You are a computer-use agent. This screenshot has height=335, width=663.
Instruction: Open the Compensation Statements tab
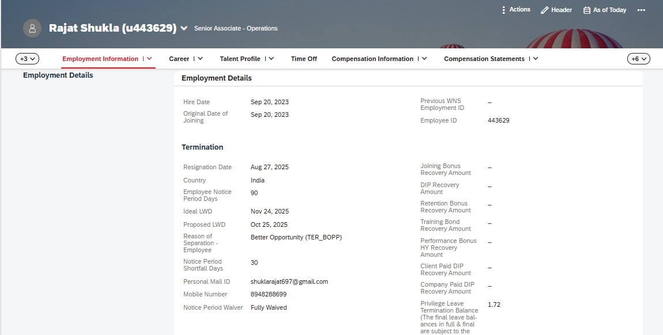pyautogui.click(x=484, y=59)
